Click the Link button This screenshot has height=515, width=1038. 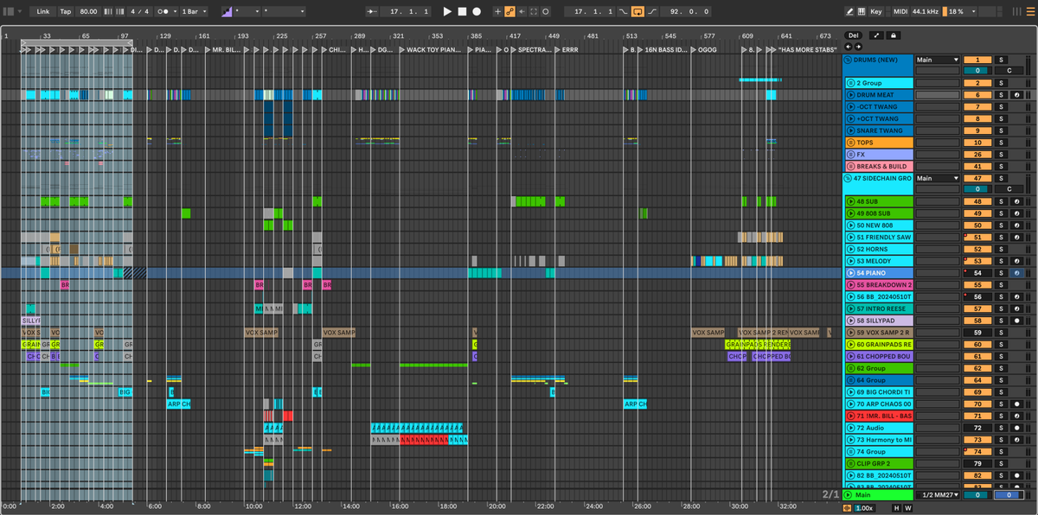tap(43, 12)
